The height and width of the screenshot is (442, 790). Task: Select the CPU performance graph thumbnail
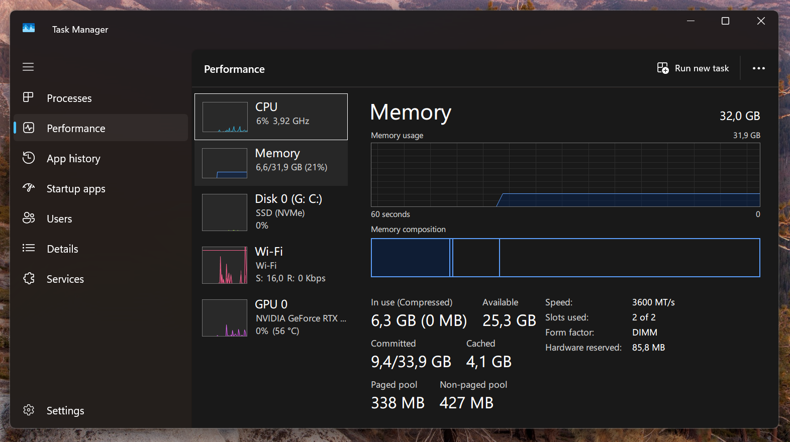(225, 117)
